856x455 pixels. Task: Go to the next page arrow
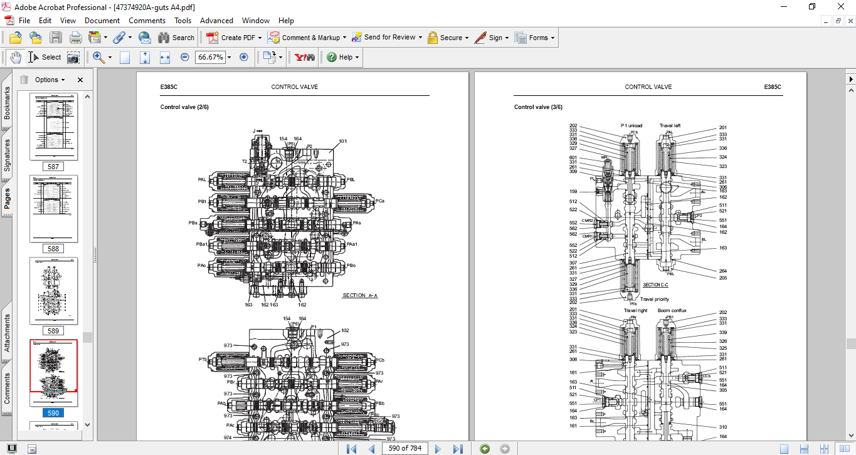[438, 448]
